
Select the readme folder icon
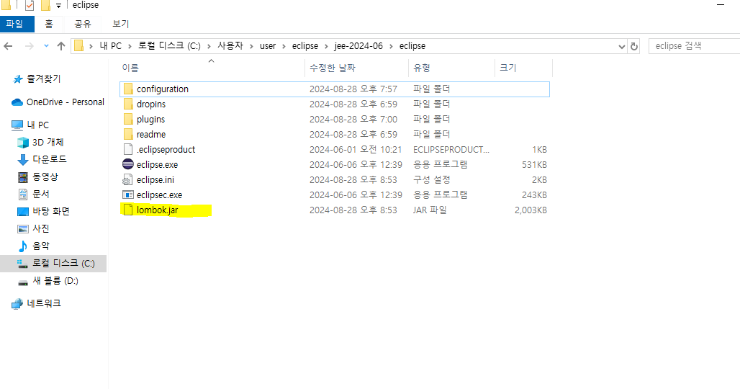pos(128,134)
